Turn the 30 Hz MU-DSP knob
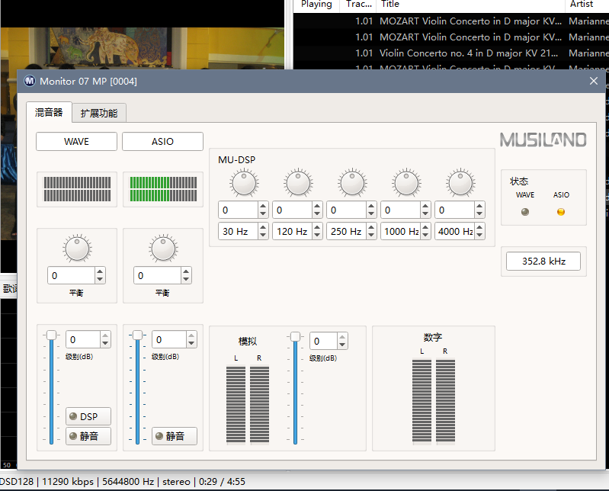 [244, 183]
